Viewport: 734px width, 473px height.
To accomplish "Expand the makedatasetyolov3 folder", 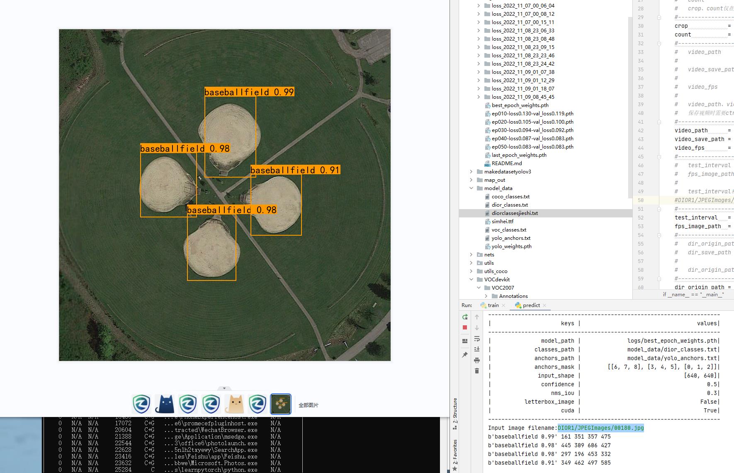I will (x=471, y=172).
